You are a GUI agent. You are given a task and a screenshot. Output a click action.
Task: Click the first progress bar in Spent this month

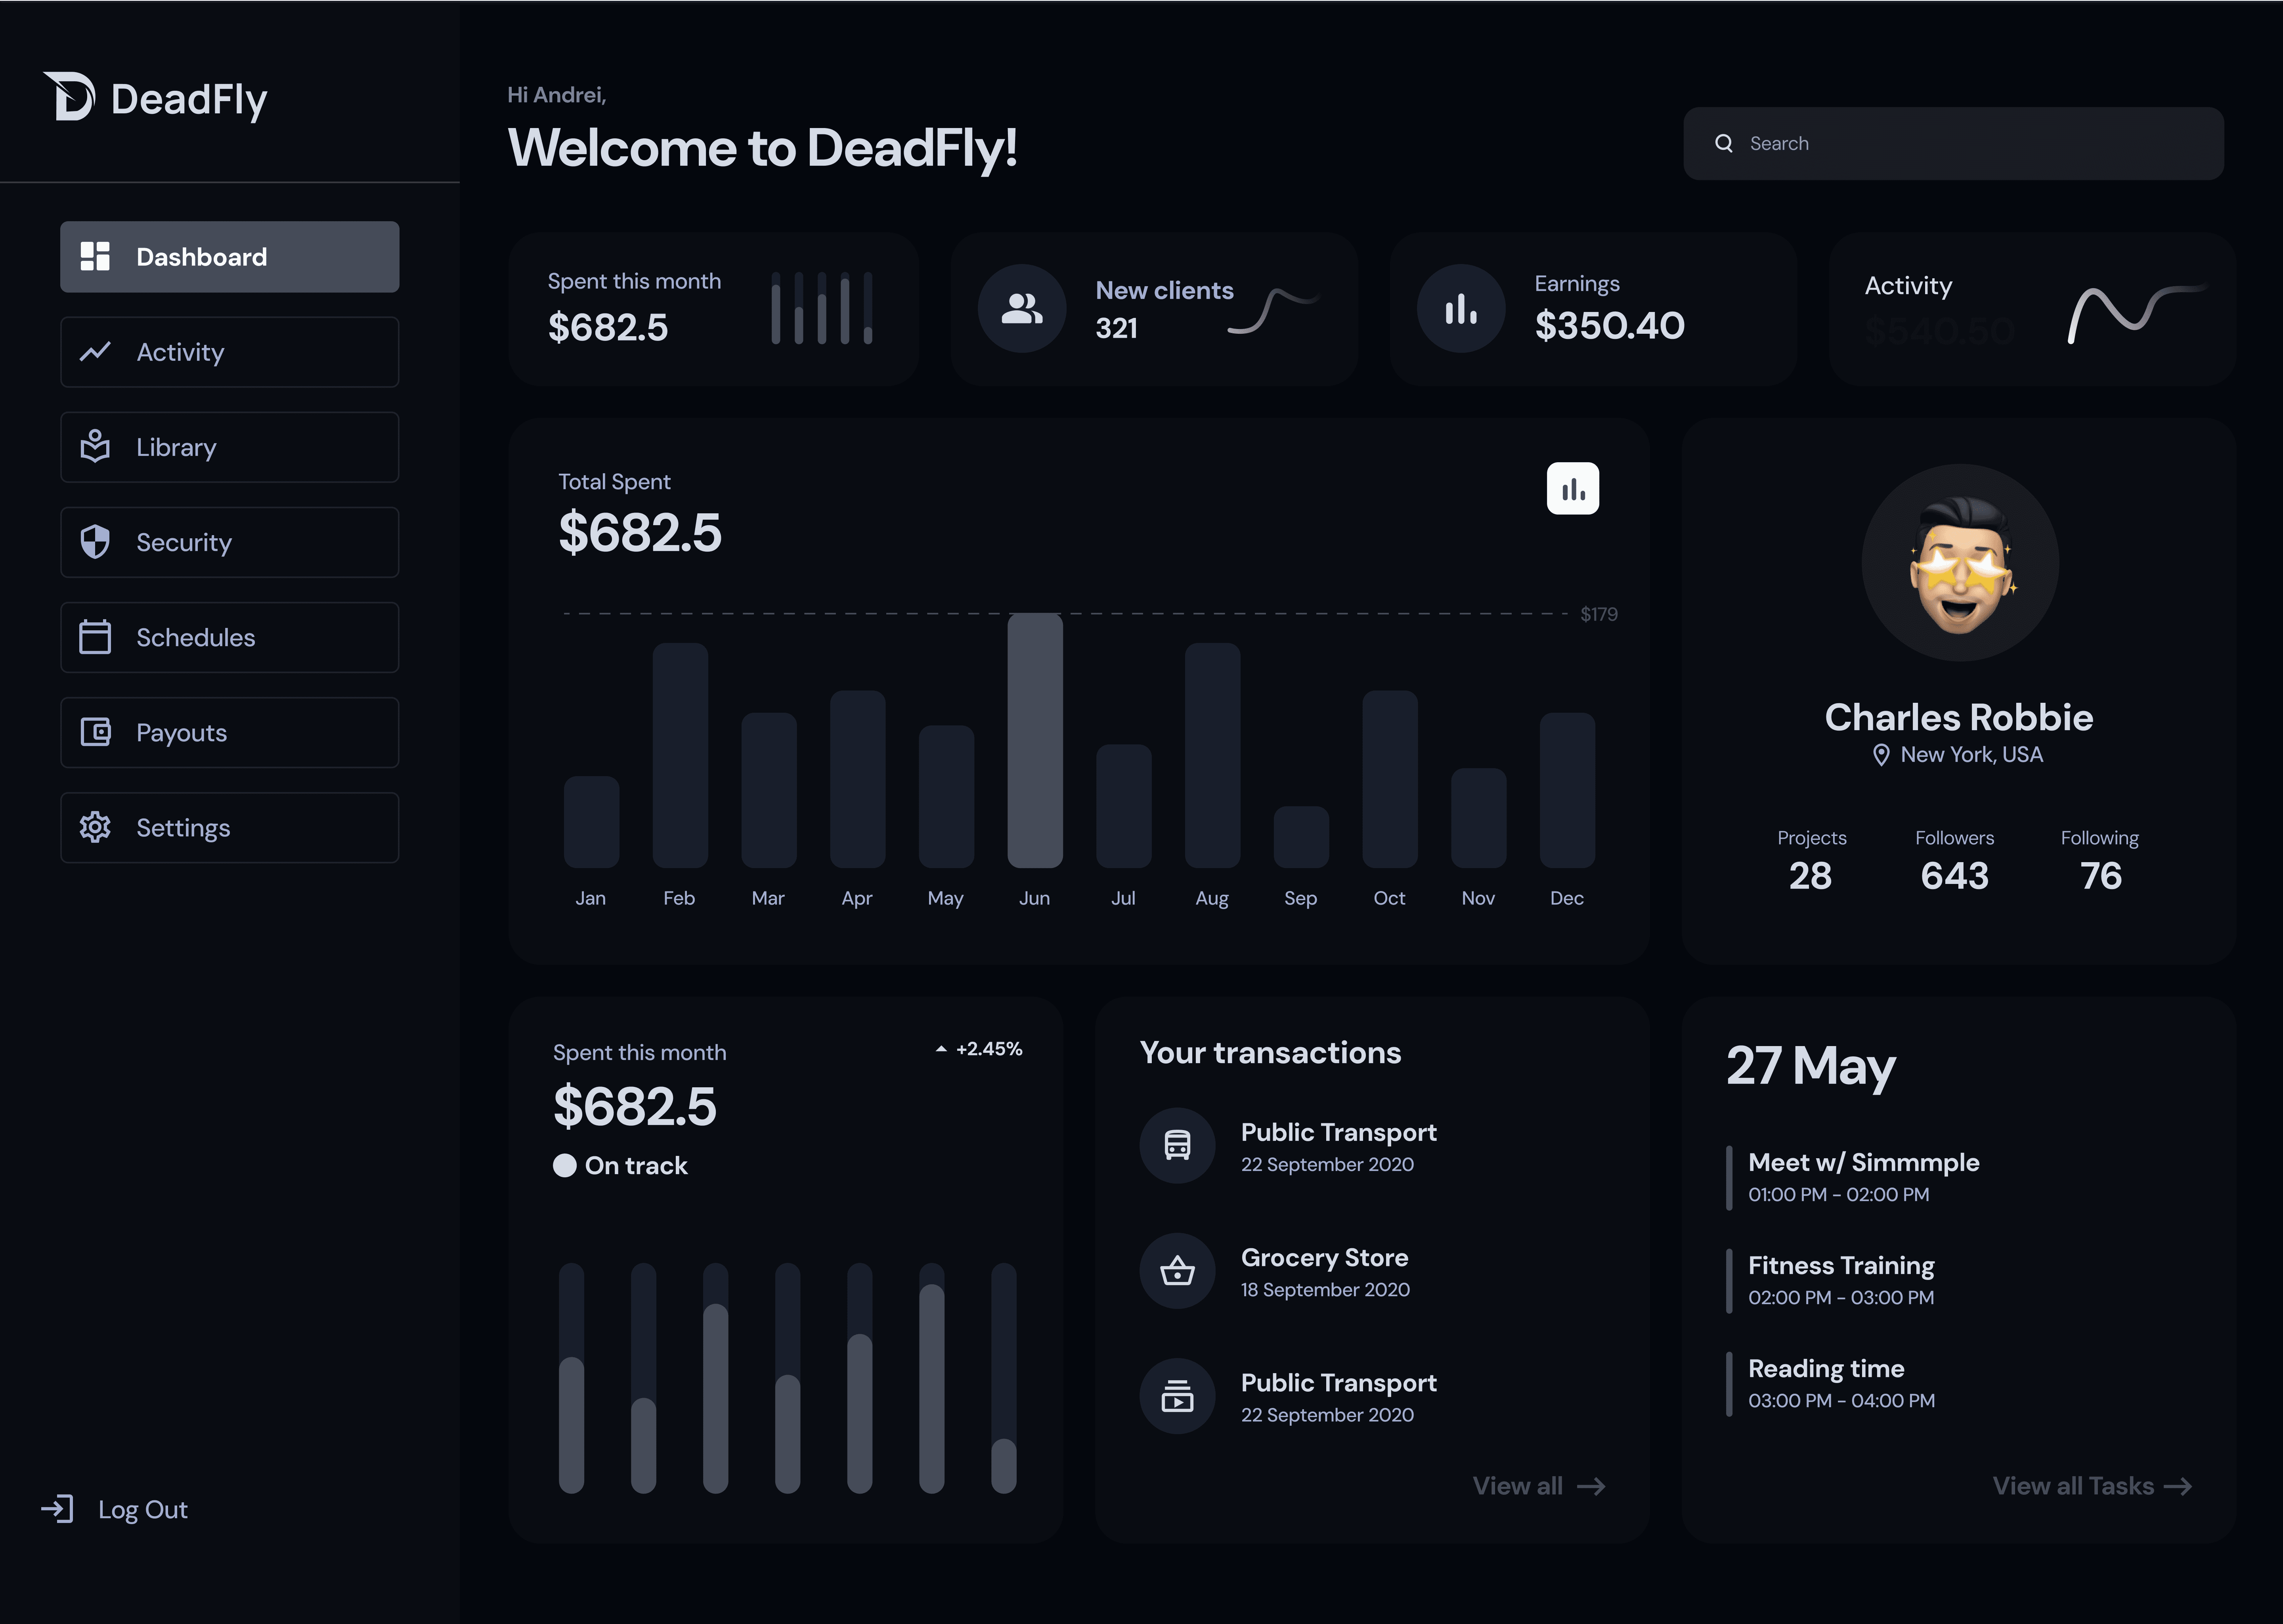coord(571,1378)
